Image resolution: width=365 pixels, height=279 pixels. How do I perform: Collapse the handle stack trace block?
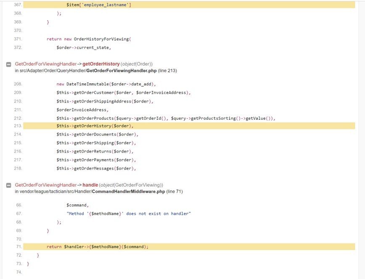(x=8, y=185)
